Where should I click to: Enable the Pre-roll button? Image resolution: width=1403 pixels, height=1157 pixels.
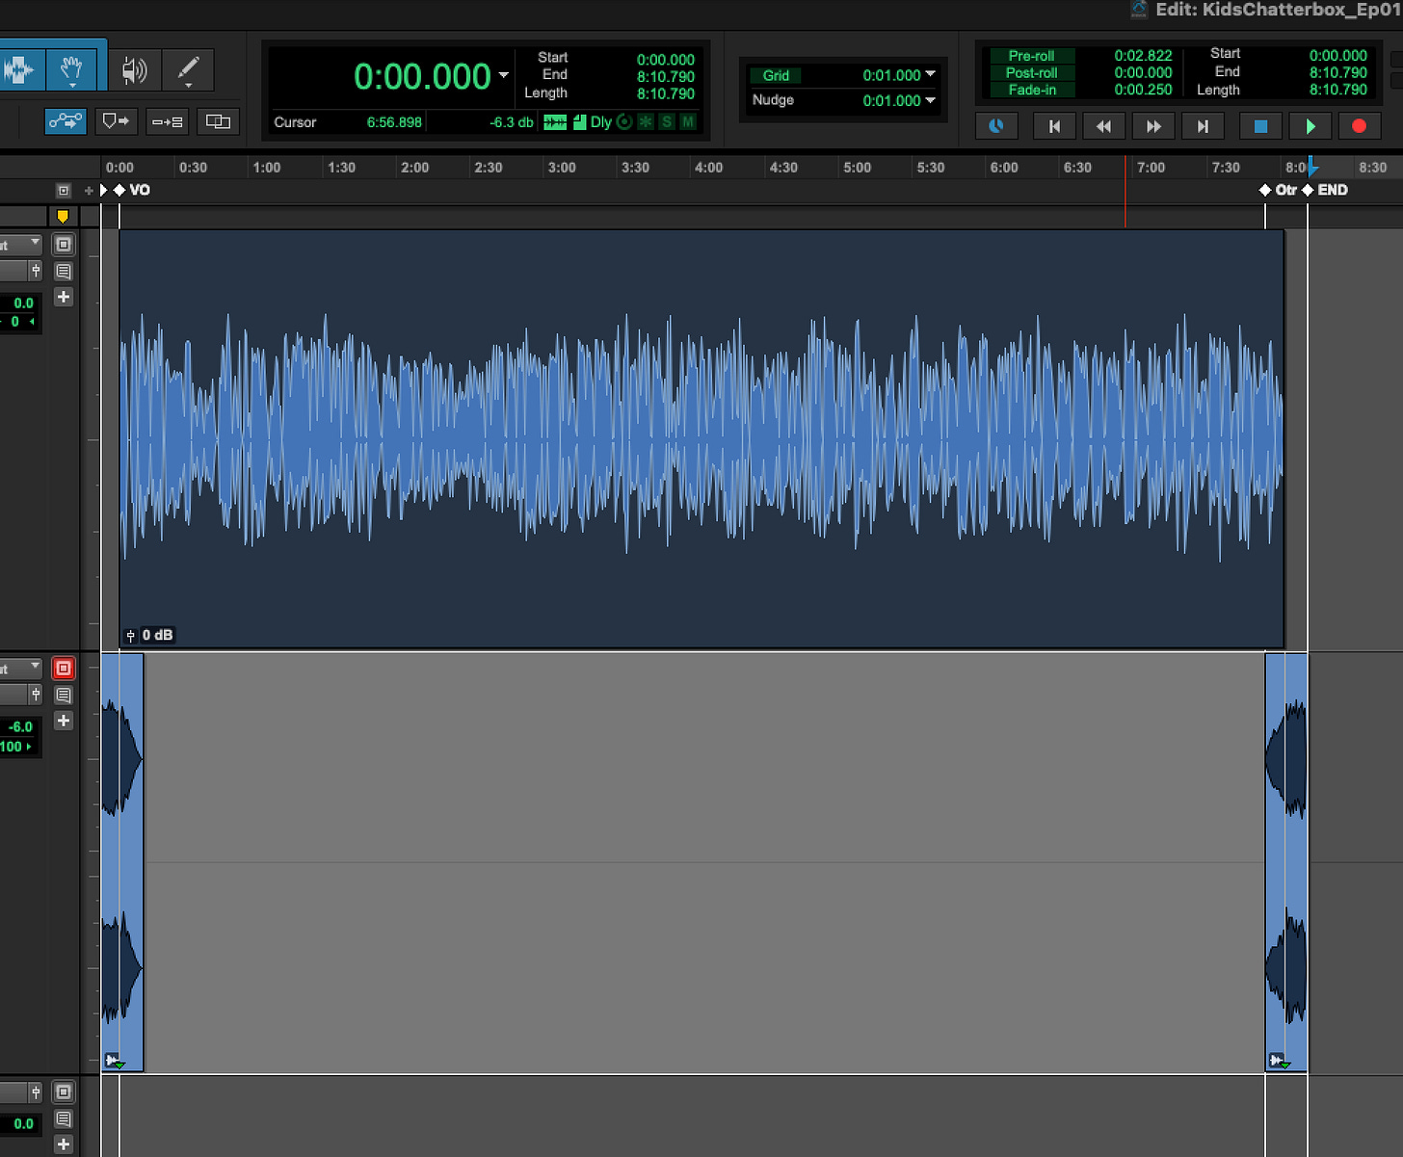[x=1031, y=56]
